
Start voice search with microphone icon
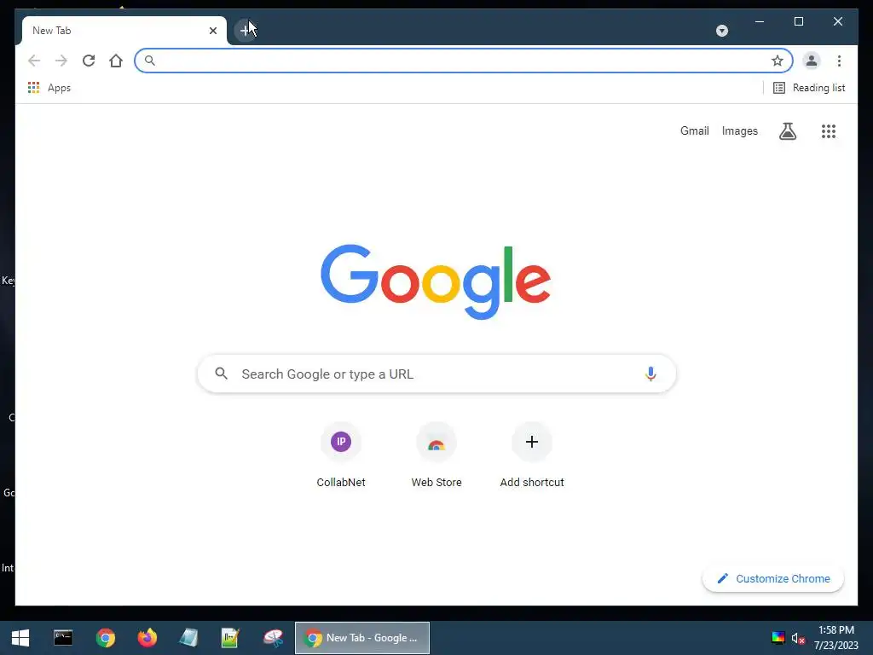(650, 374)
